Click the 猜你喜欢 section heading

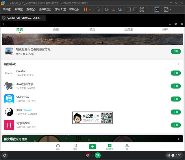click(10, 64)
